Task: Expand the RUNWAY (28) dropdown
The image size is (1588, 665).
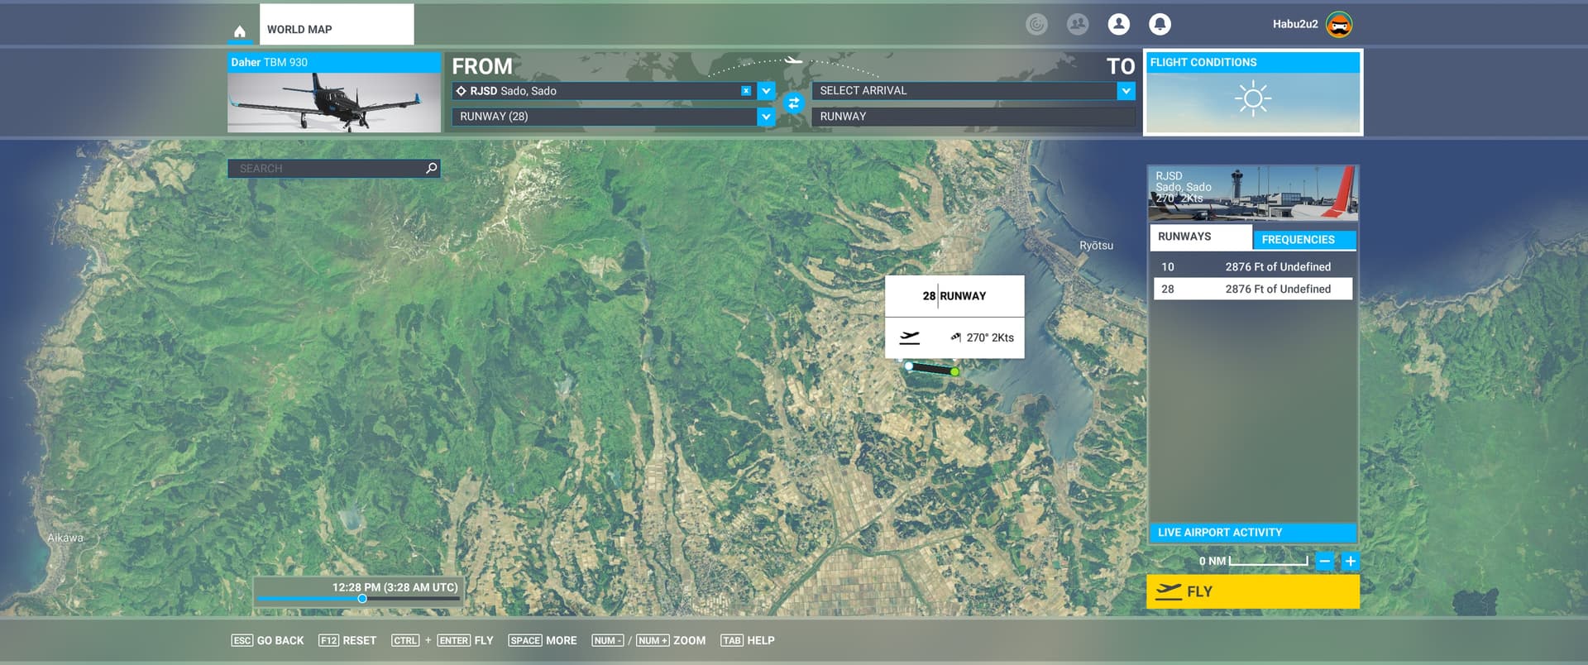Action: click(x=766, y=117)
